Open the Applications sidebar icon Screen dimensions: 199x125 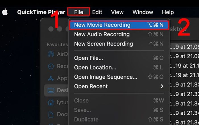51,78
